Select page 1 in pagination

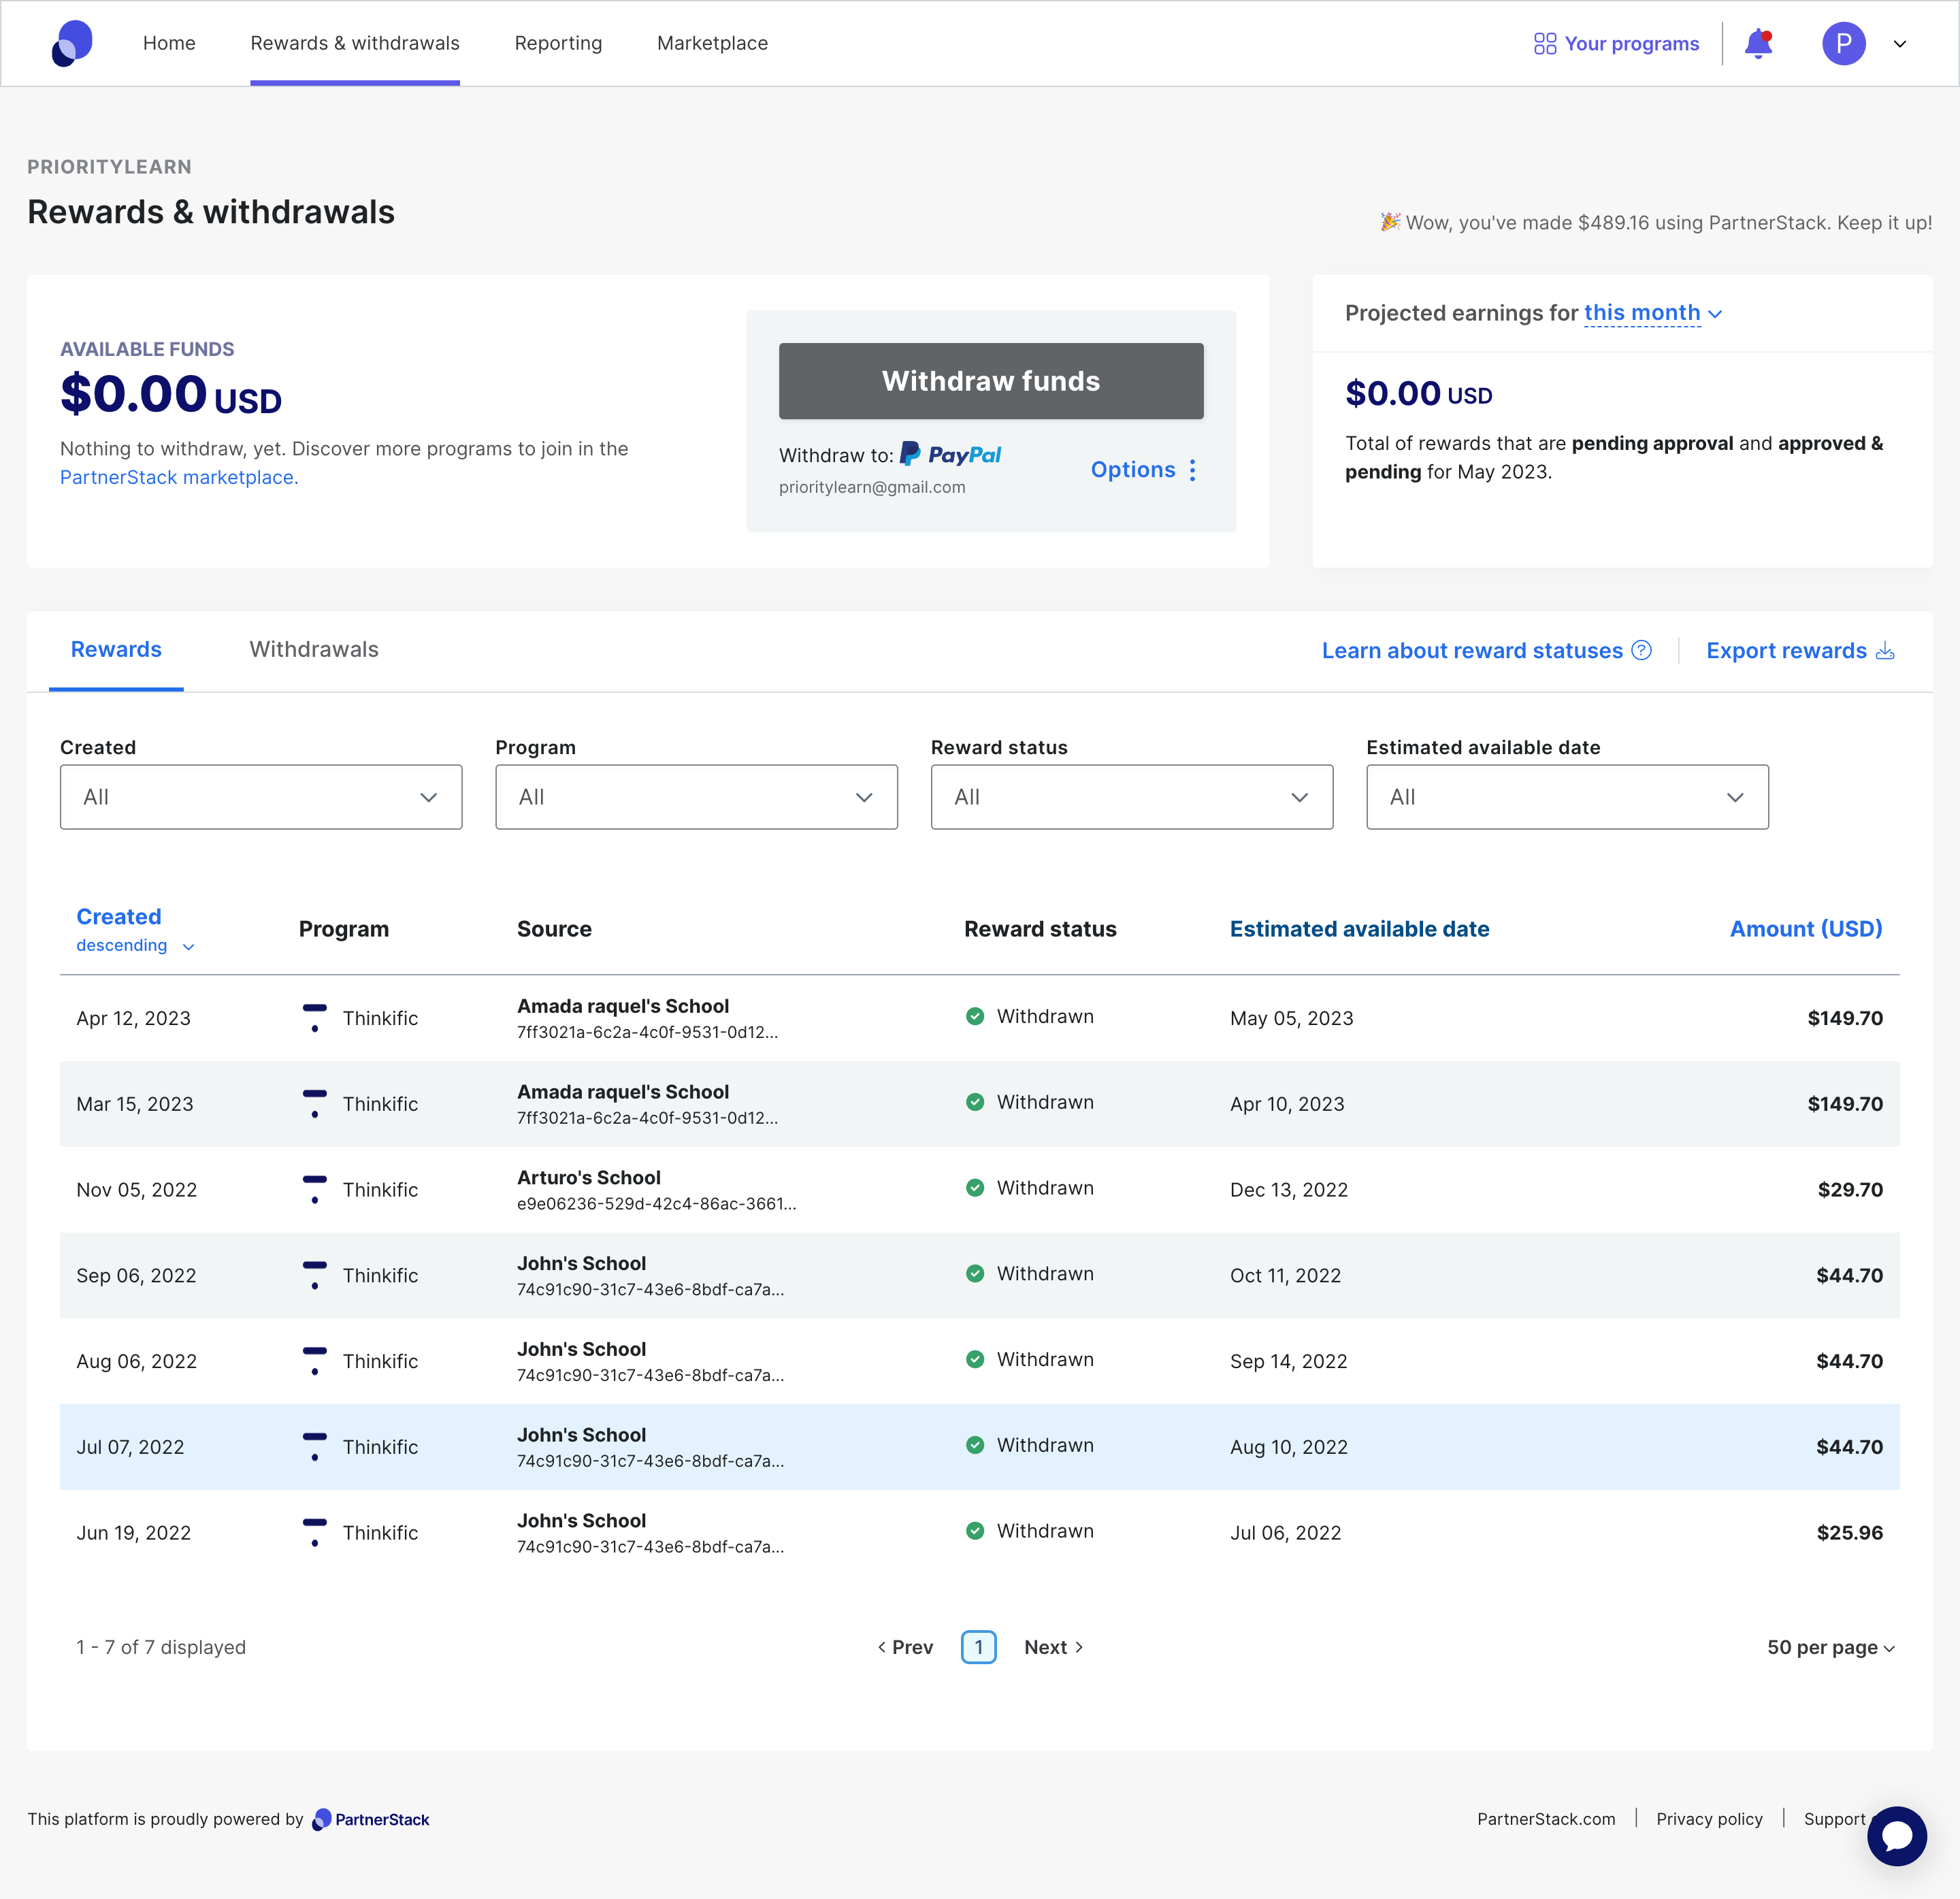pos(979,1647)
